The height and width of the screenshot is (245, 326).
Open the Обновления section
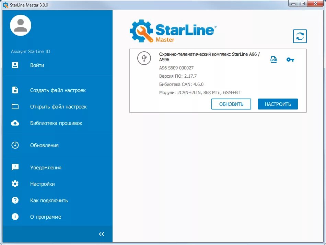[x=44, y=145]
